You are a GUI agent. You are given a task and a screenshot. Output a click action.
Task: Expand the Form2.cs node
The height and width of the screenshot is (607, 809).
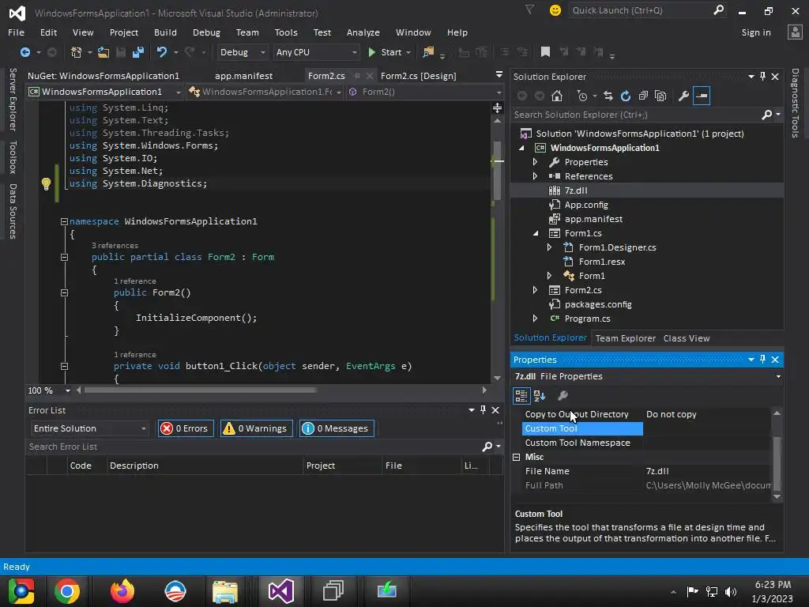(535, 290)
